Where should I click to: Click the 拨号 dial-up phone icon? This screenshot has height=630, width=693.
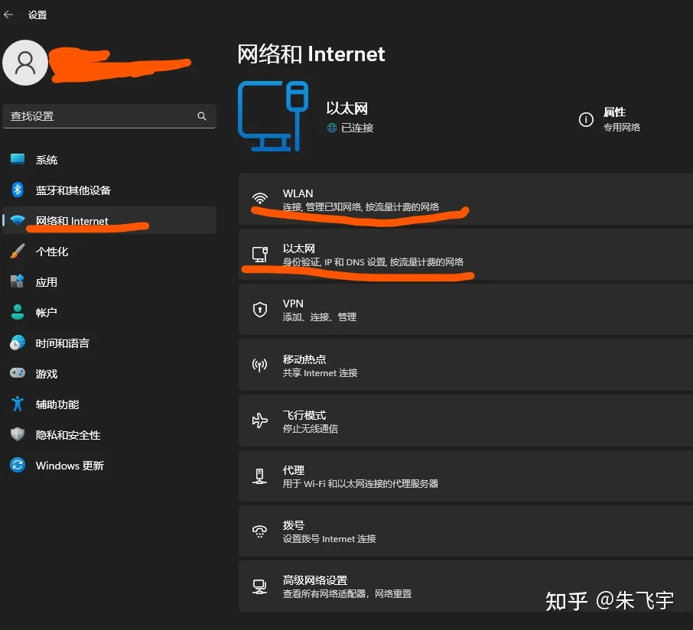(260, 531)
